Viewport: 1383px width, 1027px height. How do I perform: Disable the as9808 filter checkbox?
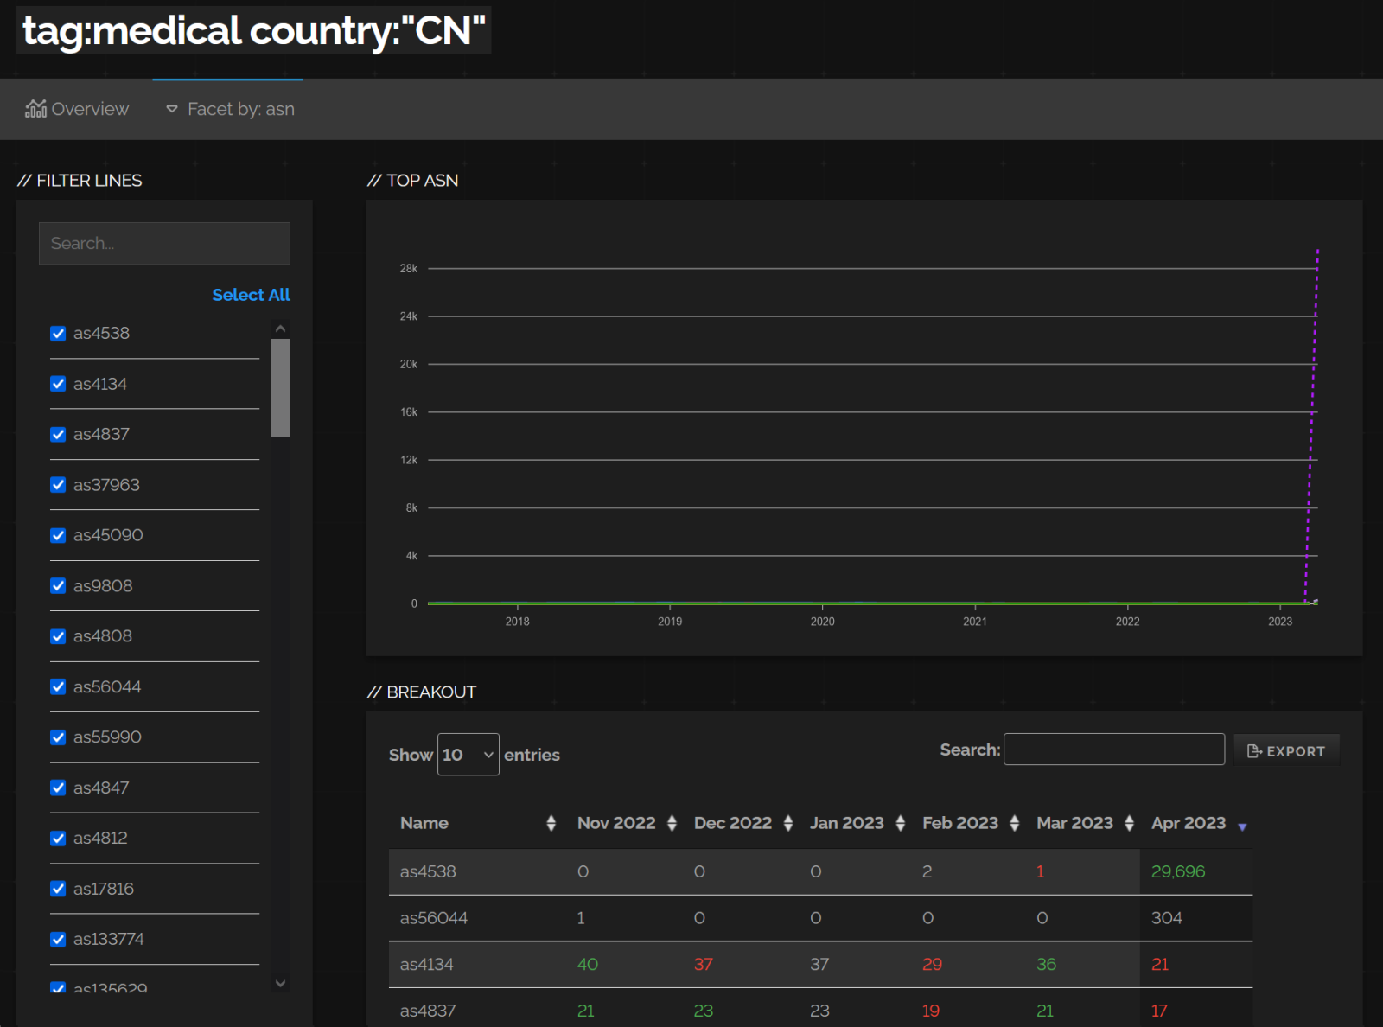tap(58, 586)
